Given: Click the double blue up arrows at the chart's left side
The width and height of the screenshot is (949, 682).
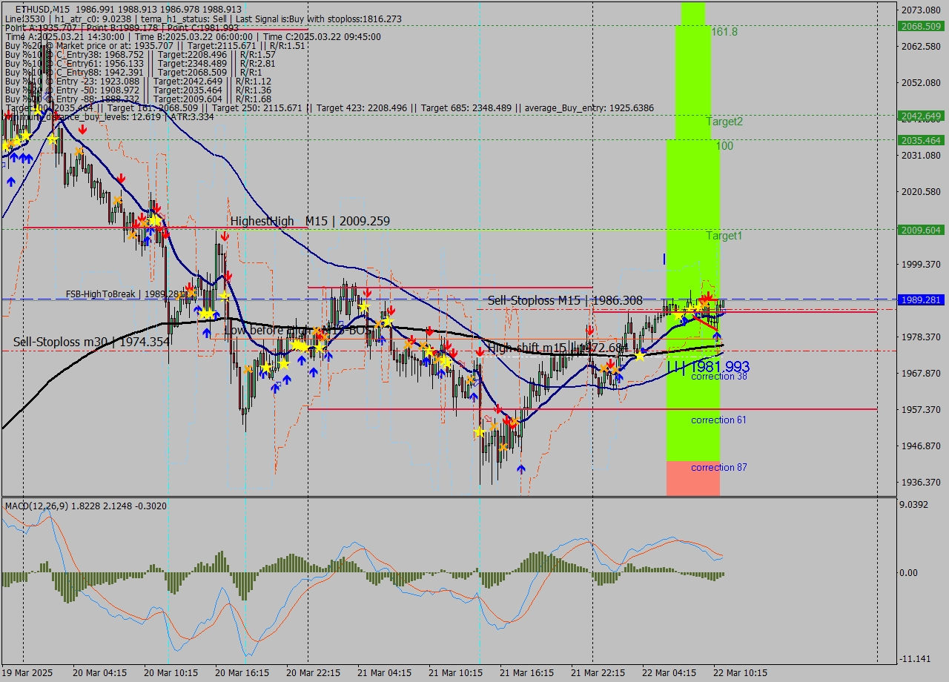Looking at the screenshot, I should click(x=24, y=158).
